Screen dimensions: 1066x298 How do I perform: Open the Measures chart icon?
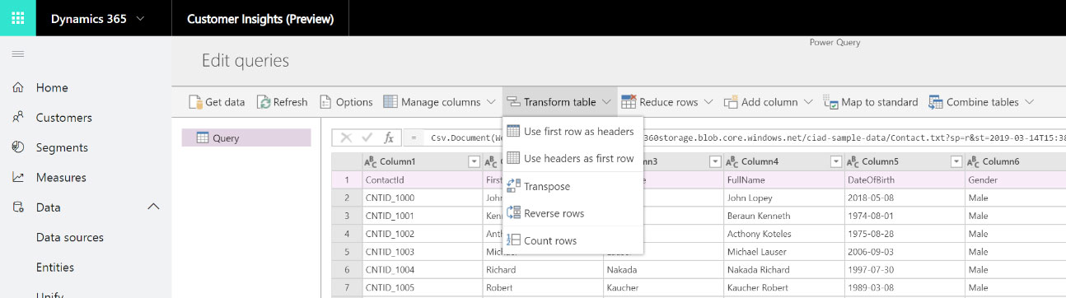point(17,177)
